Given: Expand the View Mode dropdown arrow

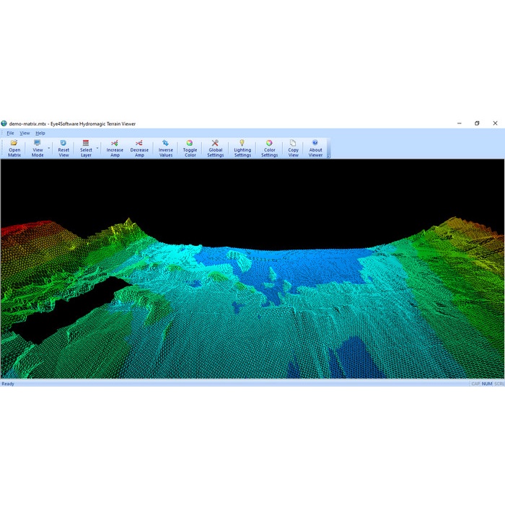Looking at the screenshot, I should pos(49,149).
